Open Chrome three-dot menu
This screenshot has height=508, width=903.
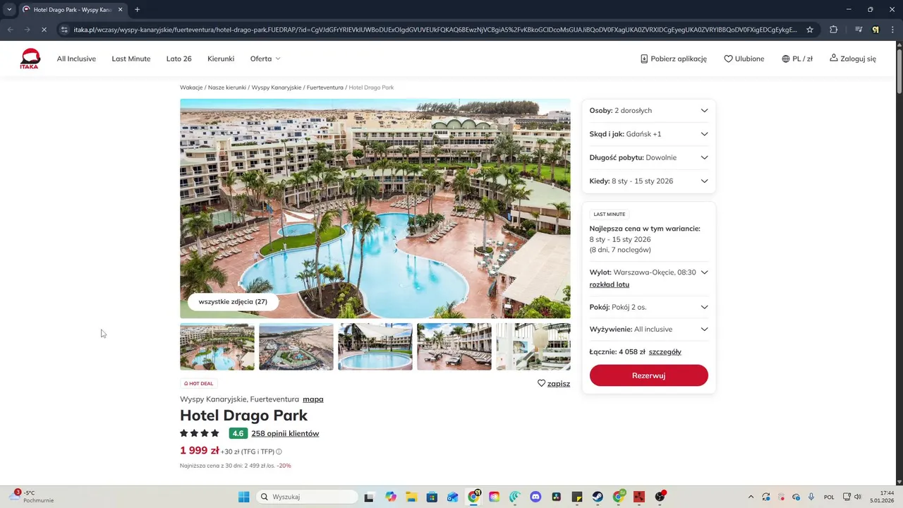pyautogui.click(x=893, y=30)
